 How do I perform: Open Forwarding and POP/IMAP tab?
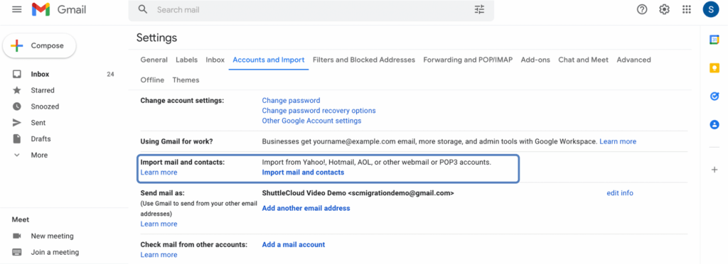click(468, 60)
